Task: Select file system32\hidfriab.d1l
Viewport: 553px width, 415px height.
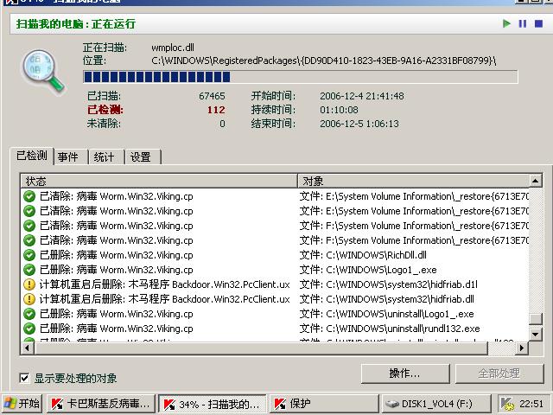Action: point(389,284)
